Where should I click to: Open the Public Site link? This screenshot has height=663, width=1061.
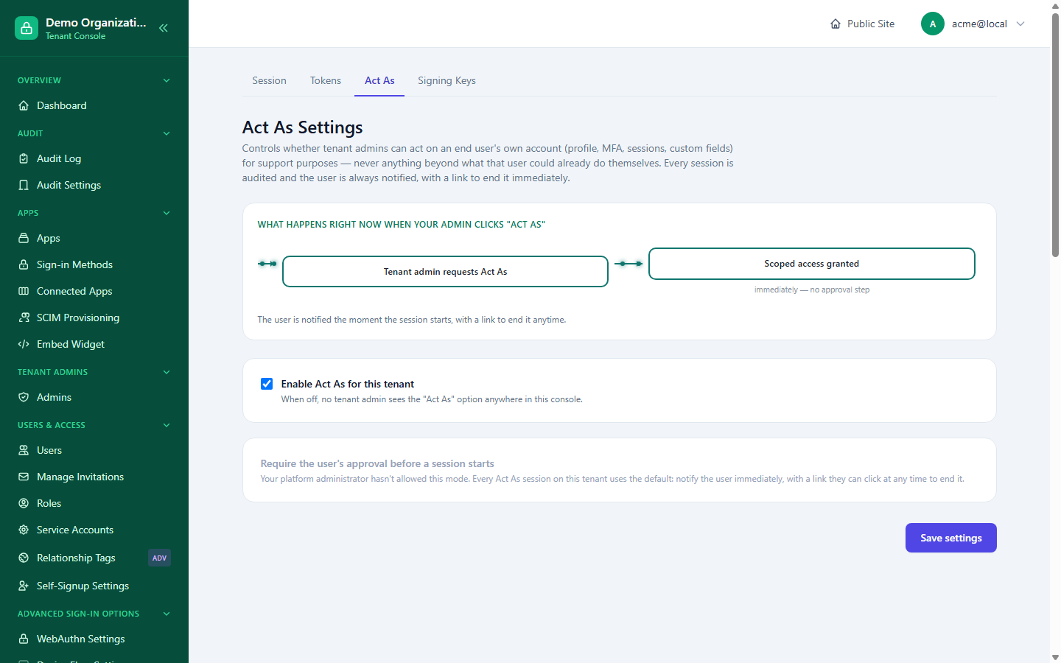pyautogui.click(x=862, y=24)
